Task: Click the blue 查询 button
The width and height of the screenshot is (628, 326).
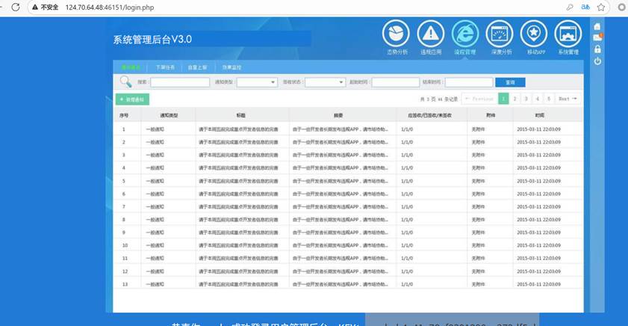Action: (x=510, y=82)
